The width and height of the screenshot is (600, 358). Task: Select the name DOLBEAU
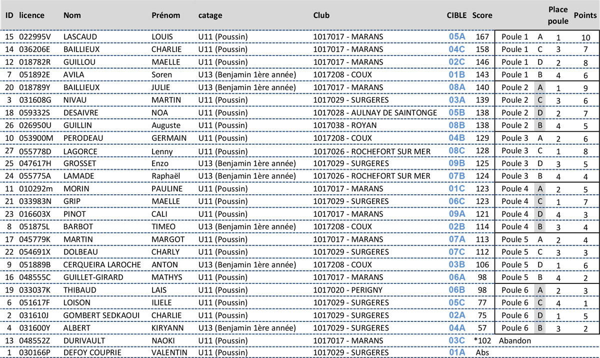tap(80, 252)
